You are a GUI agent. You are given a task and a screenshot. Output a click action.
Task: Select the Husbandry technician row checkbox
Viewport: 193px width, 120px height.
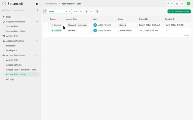pos(46,25)
